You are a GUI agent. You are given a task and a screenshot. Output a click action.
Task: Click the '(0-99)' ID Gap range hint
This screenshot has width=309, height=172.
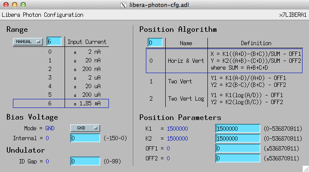[x=112, y=161]
